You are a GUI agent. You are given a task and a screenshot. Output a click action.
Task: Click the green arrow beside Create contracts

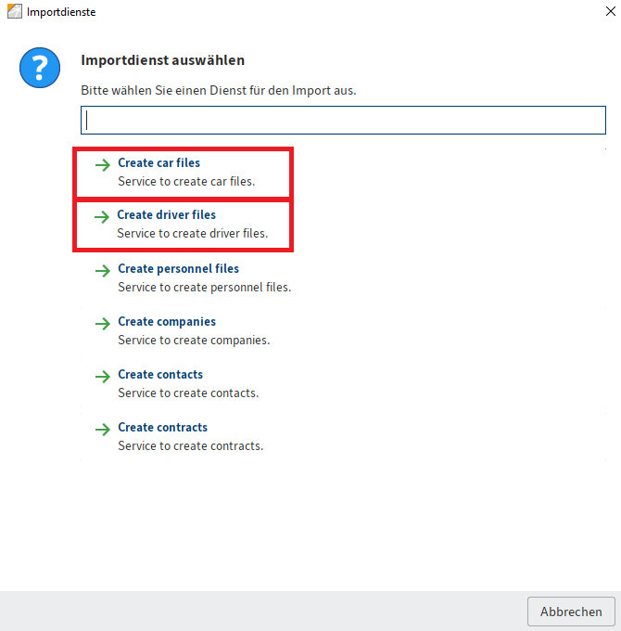tap(102, 429)
